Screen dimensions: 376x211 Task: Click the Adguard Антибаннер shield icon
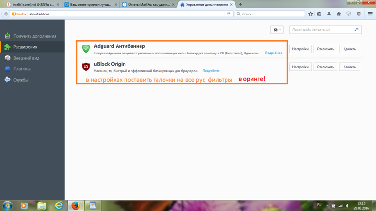point(86,49)
